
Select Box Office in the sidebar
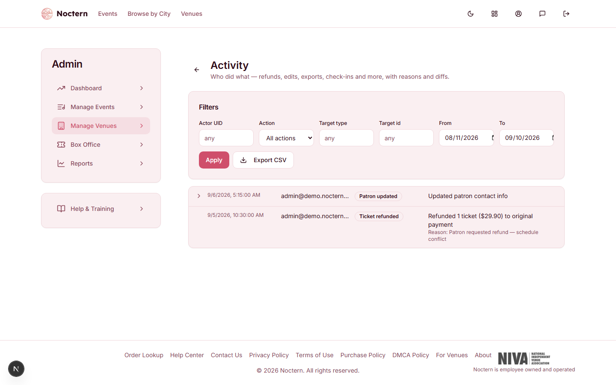tap(101, 145)
